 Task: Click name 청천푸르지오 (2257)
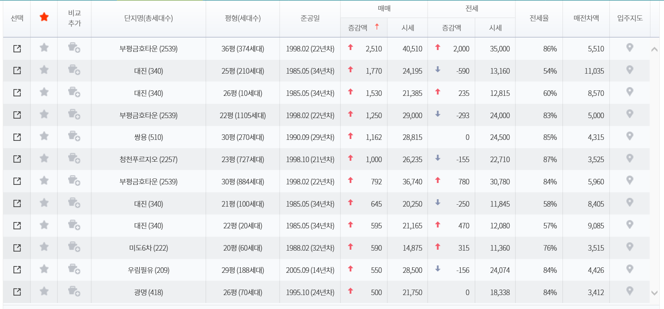148,159
